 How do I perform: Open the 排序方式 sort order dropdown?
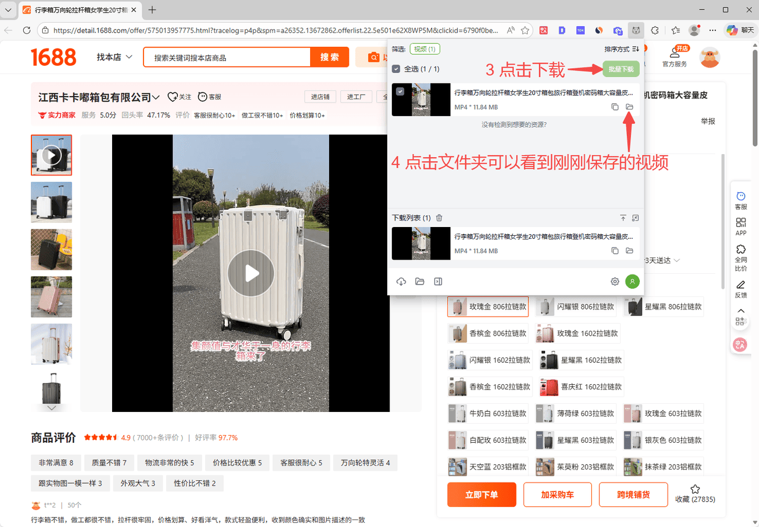[621, 49]
